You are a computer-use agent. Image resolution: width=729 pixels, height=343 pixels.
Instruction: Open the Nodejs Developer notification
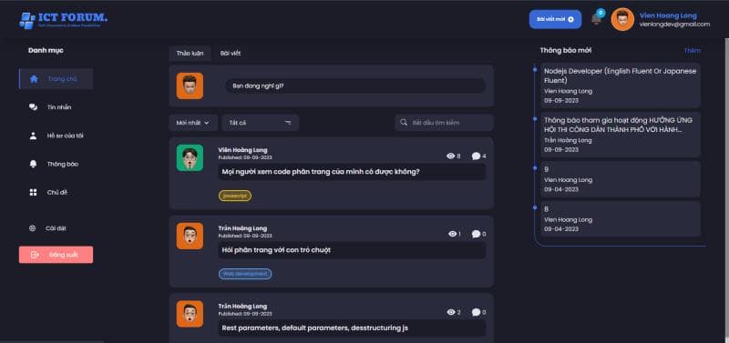620,86
